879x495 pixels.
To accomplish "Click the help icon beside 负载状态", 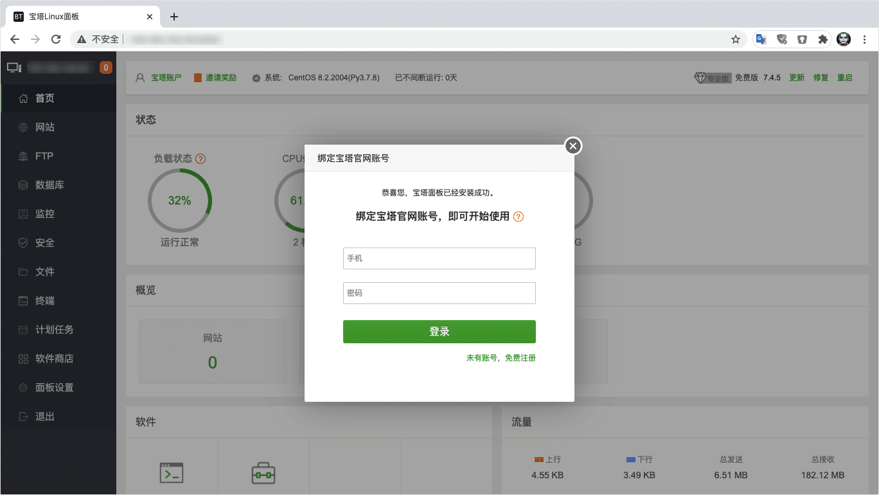I will pos(200,159).
